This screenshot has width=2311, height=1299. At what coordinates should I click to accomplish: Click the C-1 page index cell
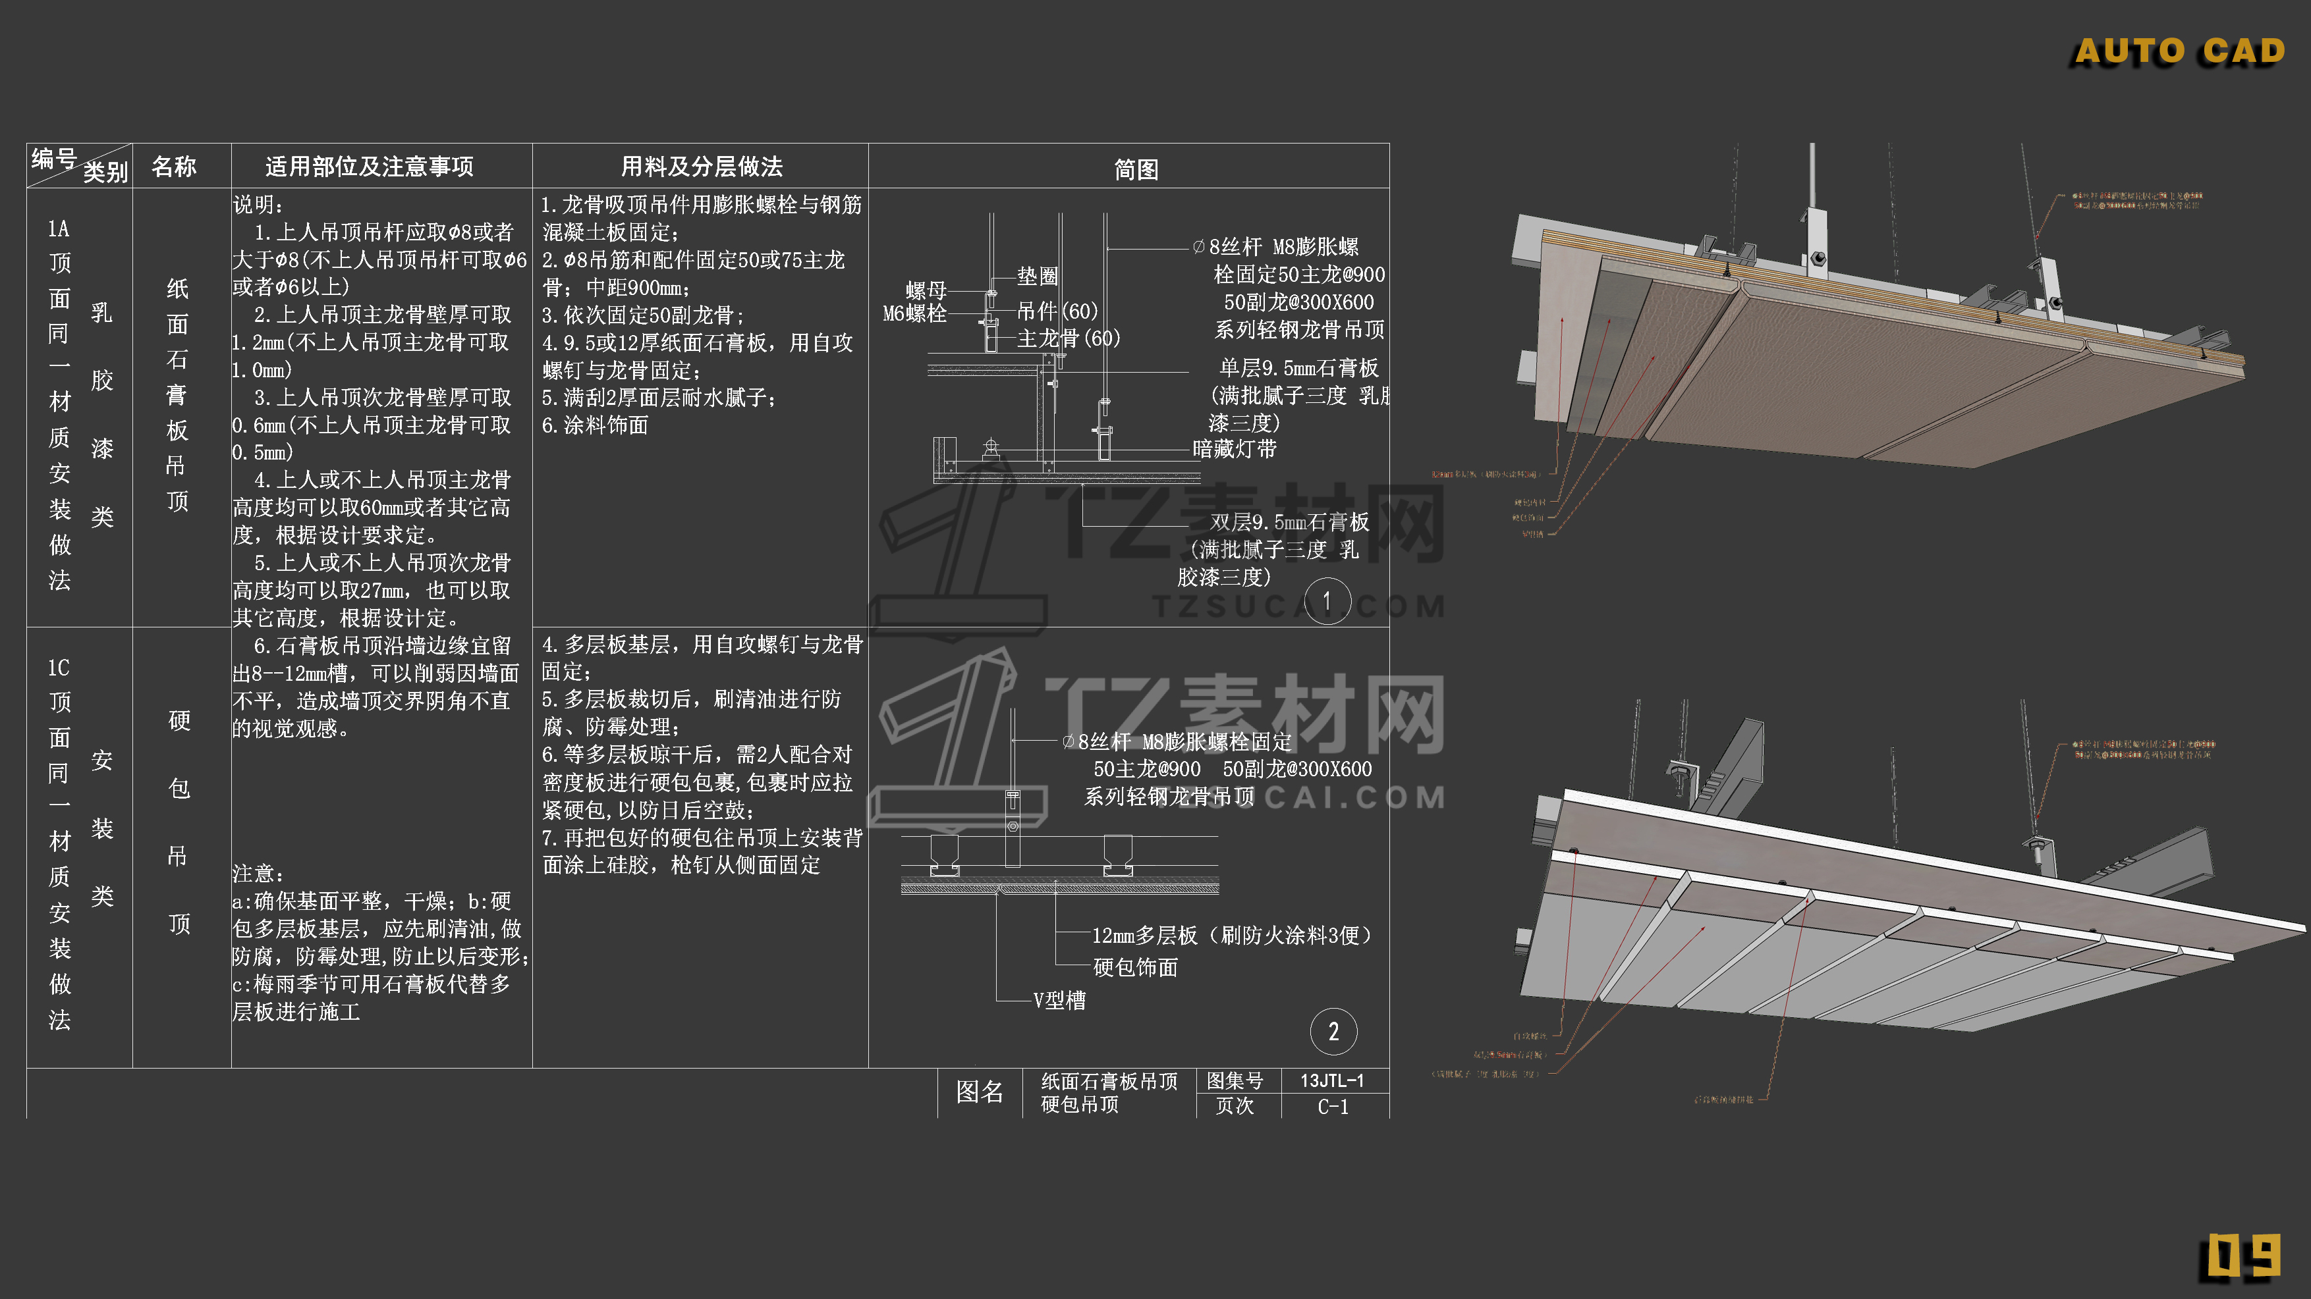1332,1106
